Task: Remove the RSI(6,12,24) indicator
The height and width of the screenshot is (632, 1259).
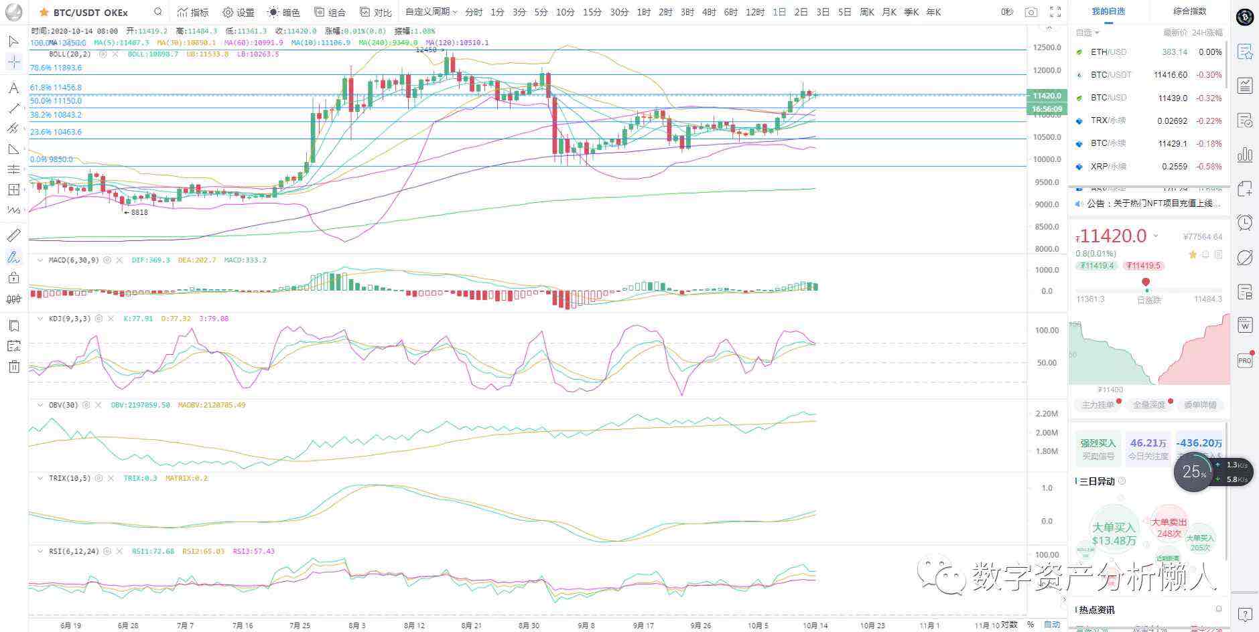Action: 120,551
